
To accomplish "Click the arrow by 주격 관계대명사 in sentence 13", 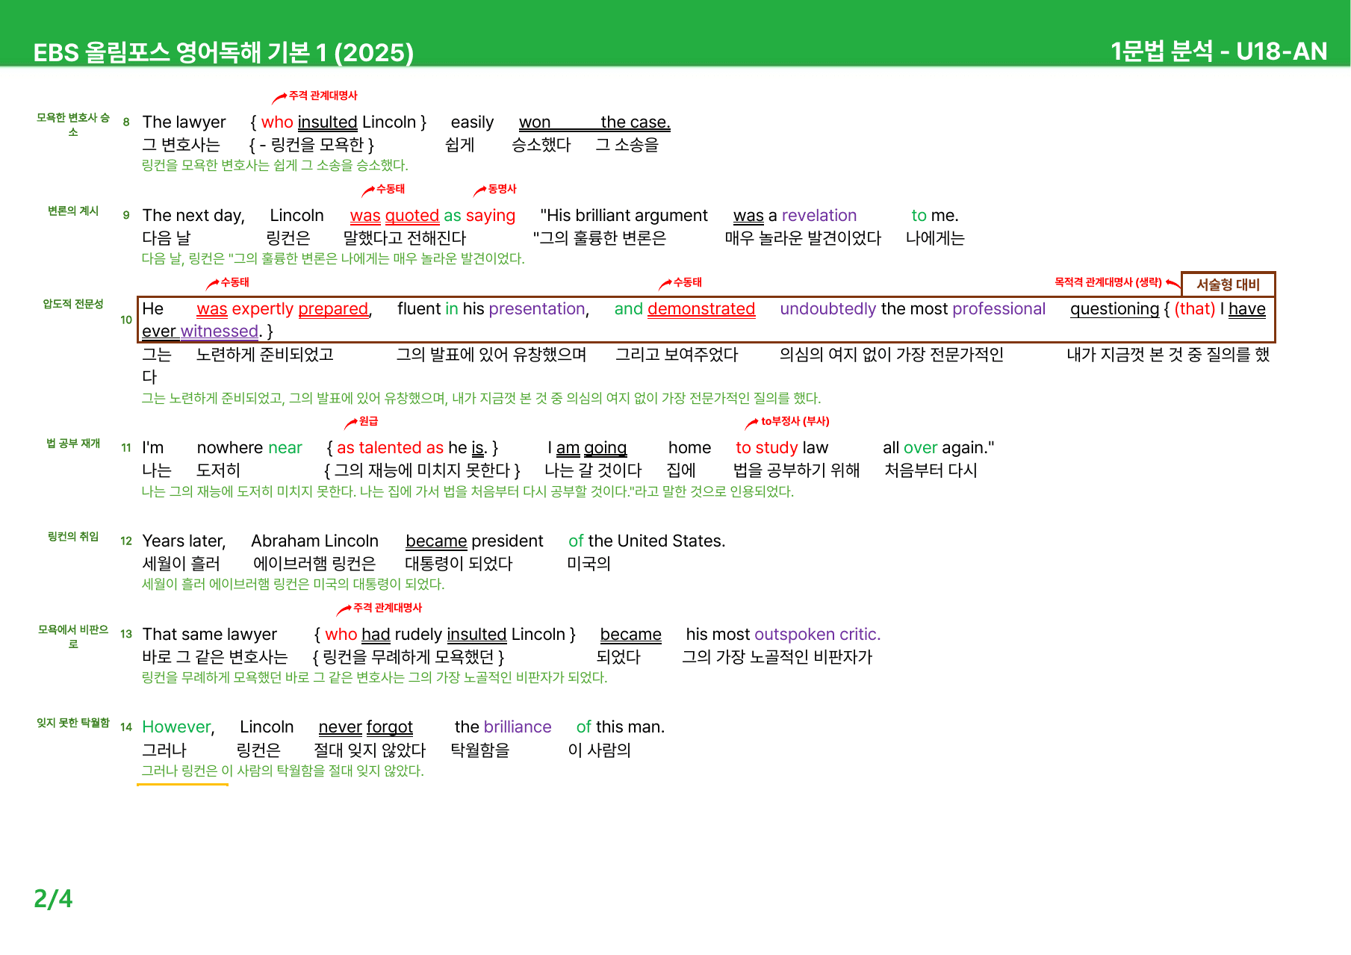I will coord(344,610).
